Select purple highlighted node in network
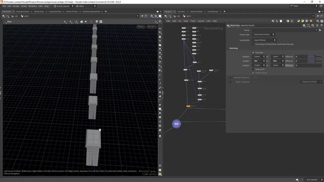This screenshot has height=182, width=324. click(x=177, y=124)
